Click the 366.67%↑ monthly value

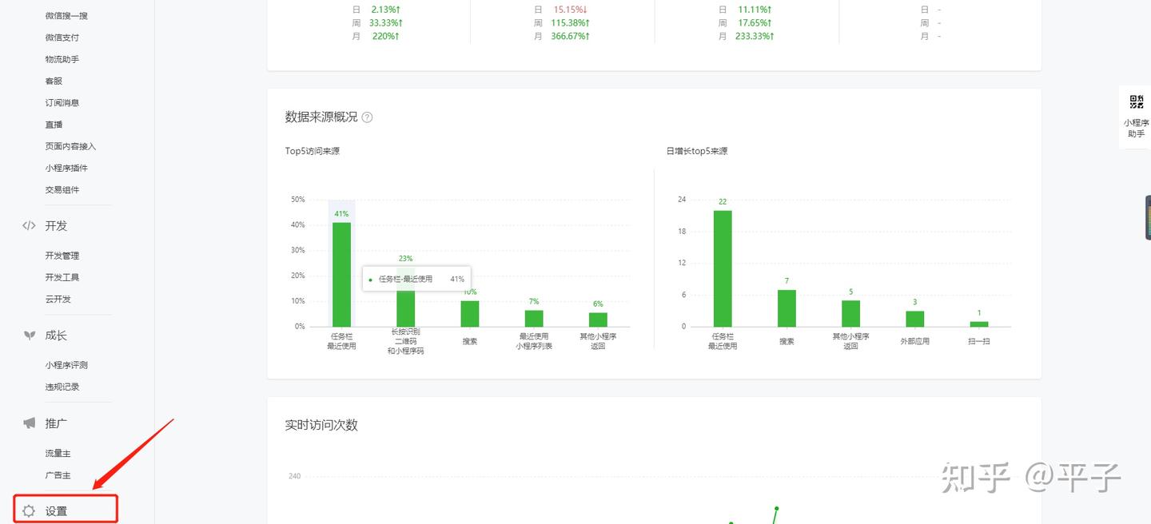570,36
